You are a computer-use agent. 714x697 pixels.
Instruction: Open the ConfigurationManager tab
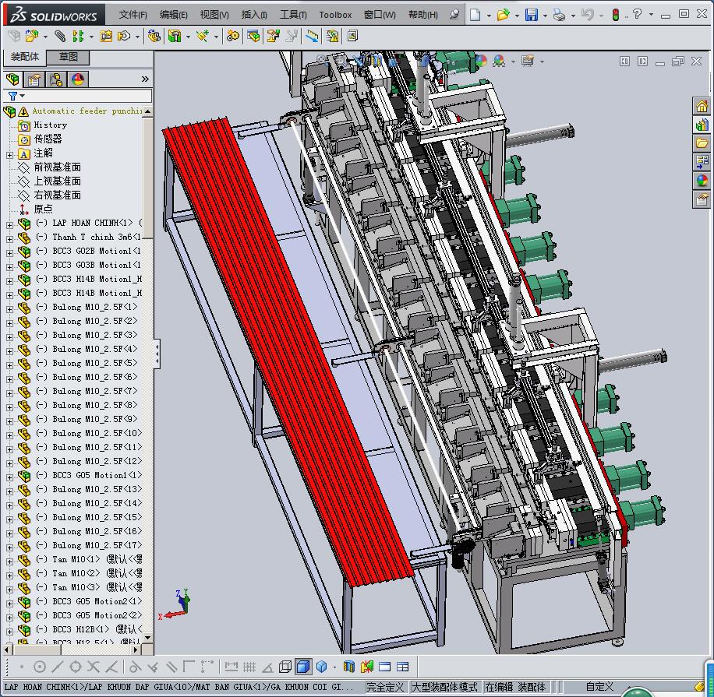(x=56, y=79)
